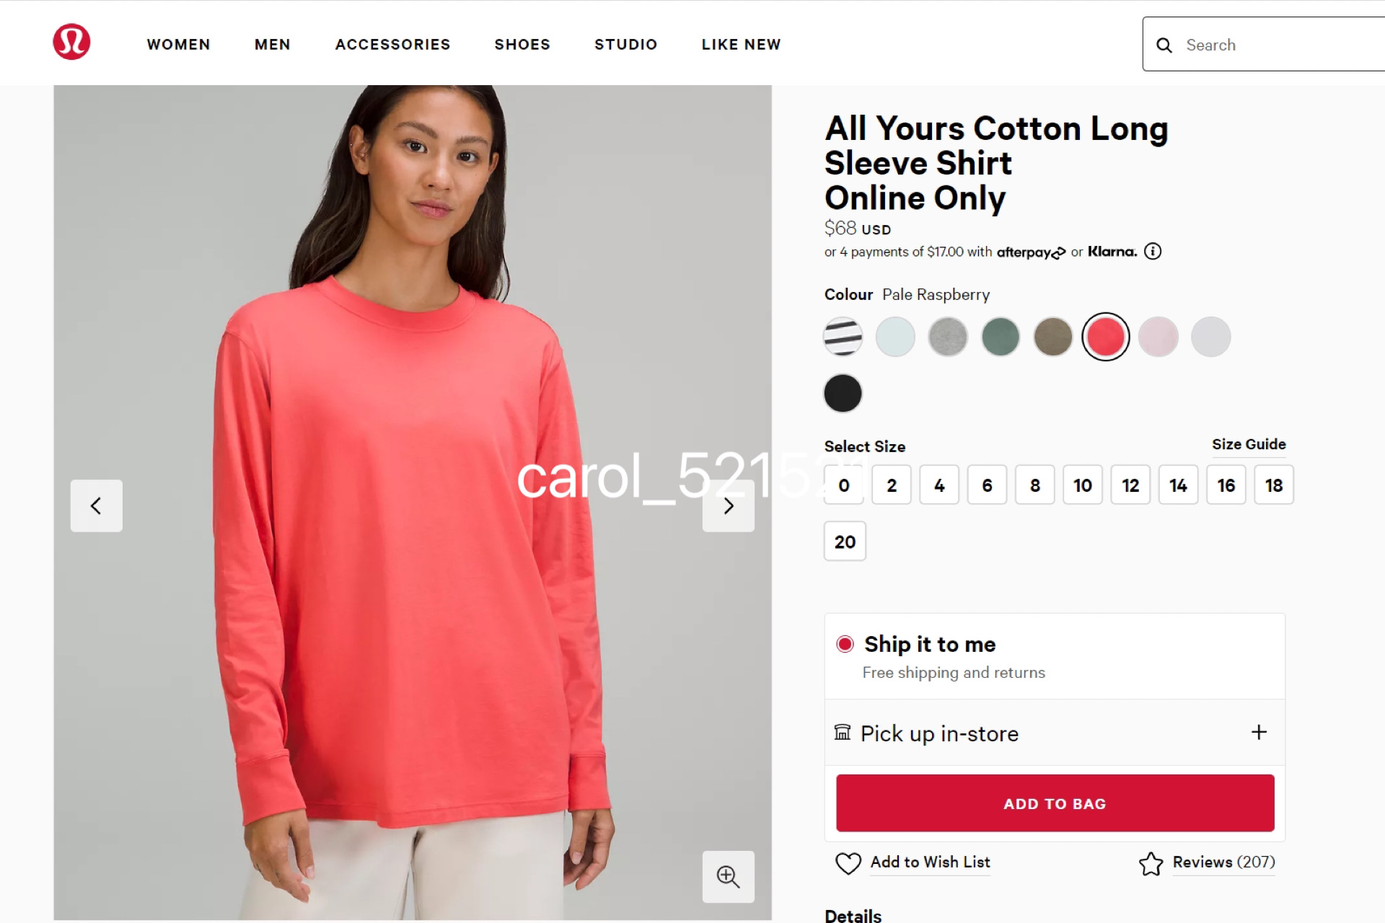Click the search magnifier icon
Image resolution: width=1385 pixels, height=923 pixels.
[x=1164, y=45]
